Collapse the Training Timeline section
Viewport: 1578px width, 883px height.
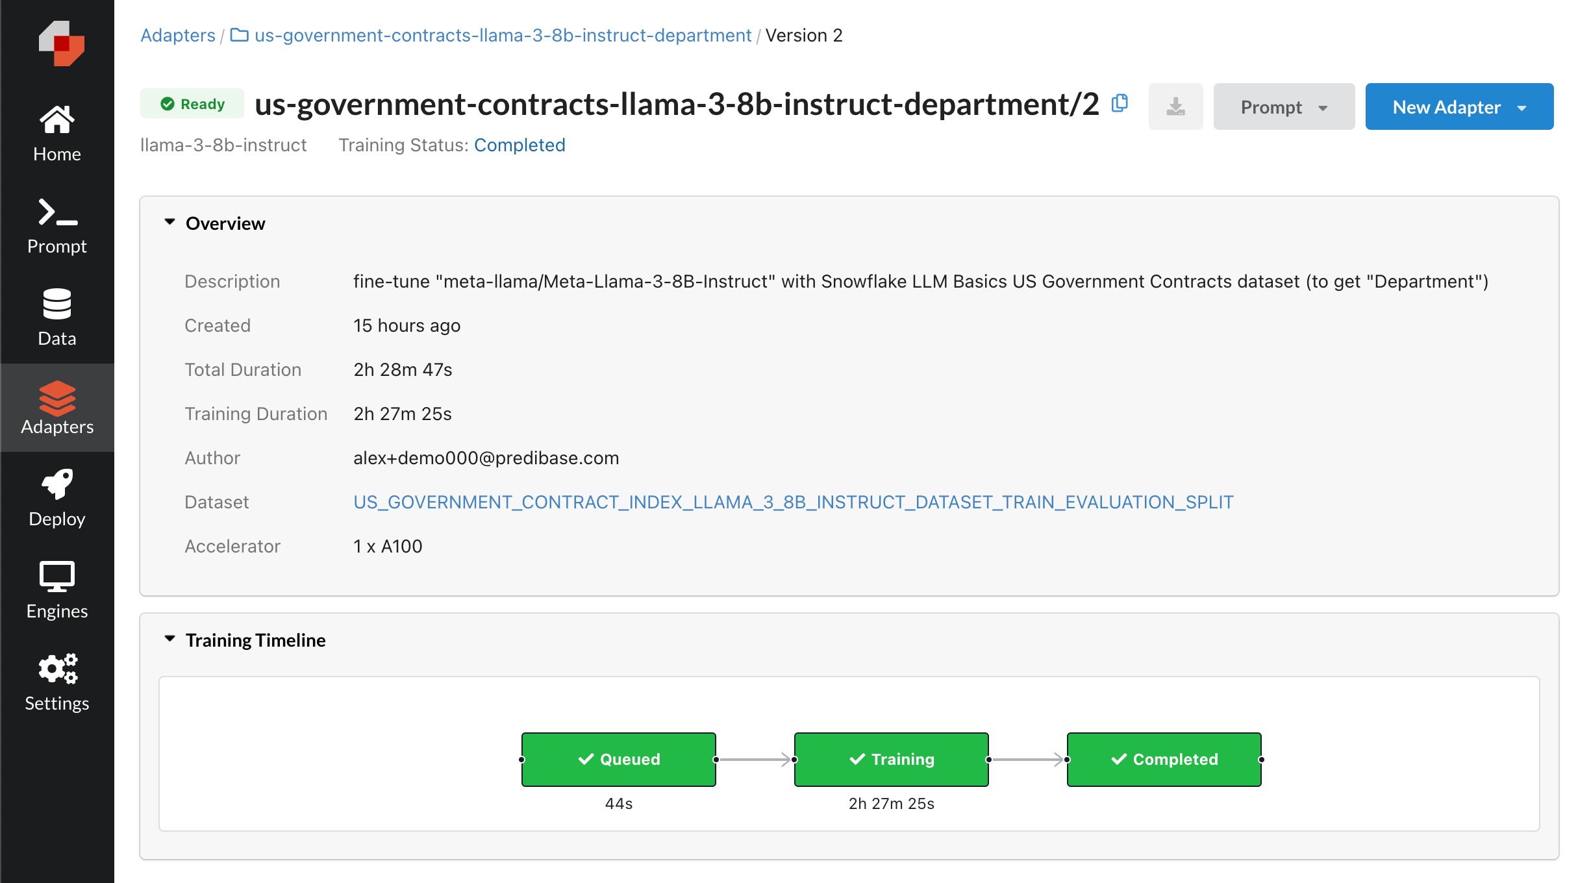(x=170, y=640)
